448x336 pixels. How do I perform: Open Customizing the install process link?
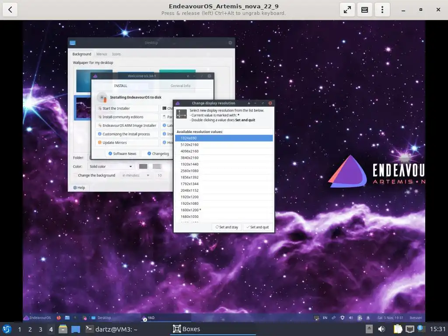point(127,134)
